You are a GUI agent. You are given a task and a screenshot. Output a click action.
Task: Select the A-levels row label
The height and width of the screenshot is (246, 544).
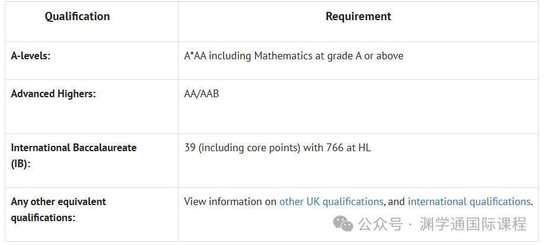[30, 56]
